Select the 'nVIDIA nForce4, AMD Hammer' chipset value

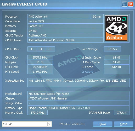[x=78, y=98]
